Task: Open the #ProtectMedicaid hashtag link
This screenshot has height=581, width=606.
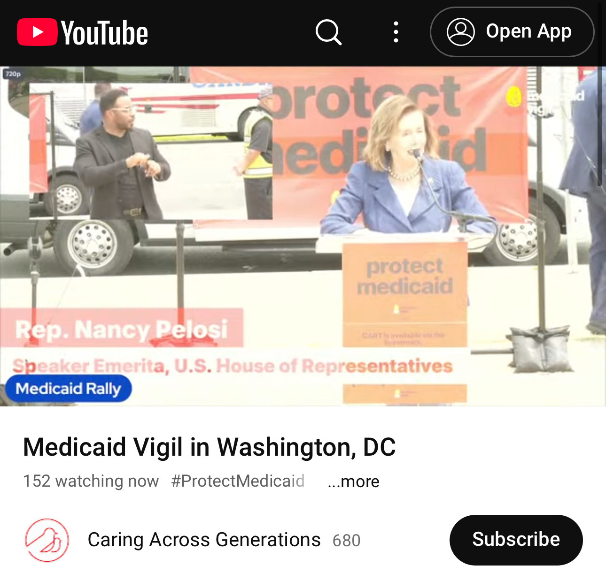Action: 238,481
